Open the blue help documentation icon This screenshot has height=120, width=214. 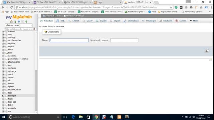(x=19, y=21)
